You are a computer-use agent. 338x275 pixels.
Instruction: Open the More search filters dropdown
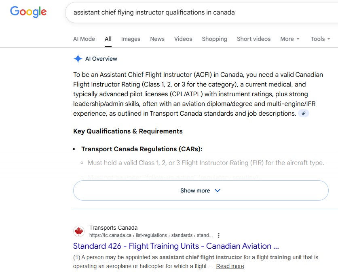(x=290, y=39)
